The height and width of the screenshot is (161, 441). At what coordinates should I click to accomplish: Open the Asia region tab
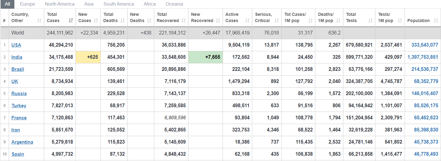point(89,4)
